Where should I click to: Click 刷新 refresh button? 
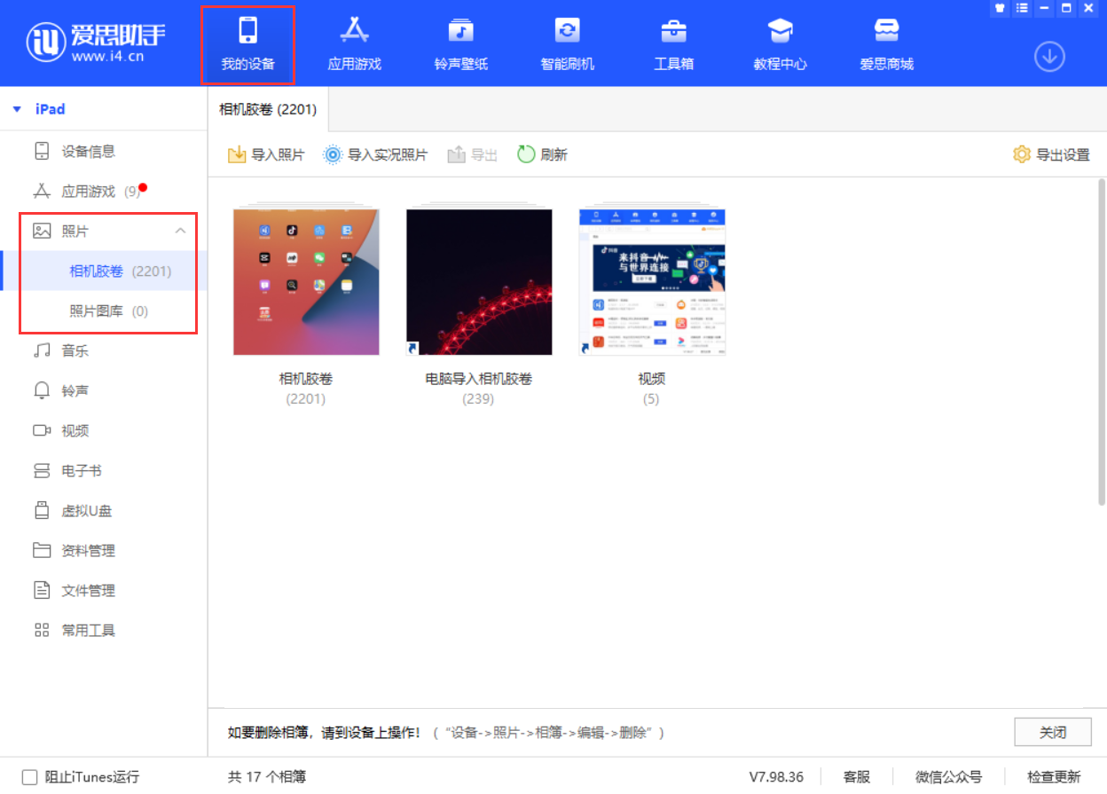click(x=542, y=154)
